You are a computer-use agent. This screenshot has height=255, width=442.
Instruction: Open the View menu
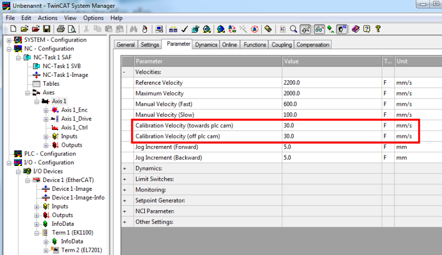pyautogui.click(x=70, y=18)
